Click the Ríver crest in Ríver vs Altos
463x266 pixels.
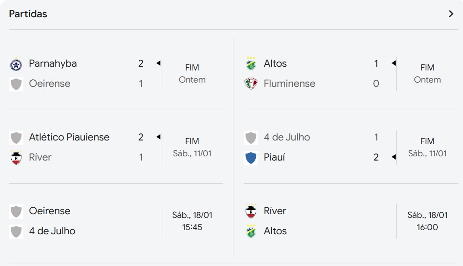point(251,211)
